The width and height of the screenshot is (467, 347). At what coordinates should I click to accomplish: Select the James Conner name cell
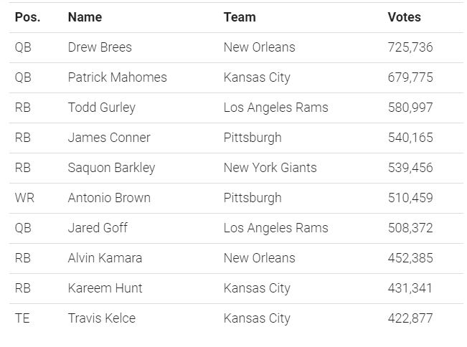[x=109, y=138]
